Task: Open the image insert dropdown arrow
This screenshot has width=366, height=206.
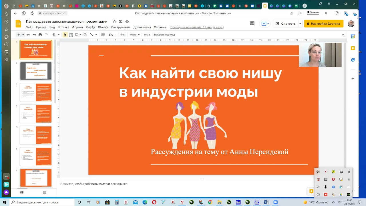Action: pyautogui.click(x=80, y=35)
